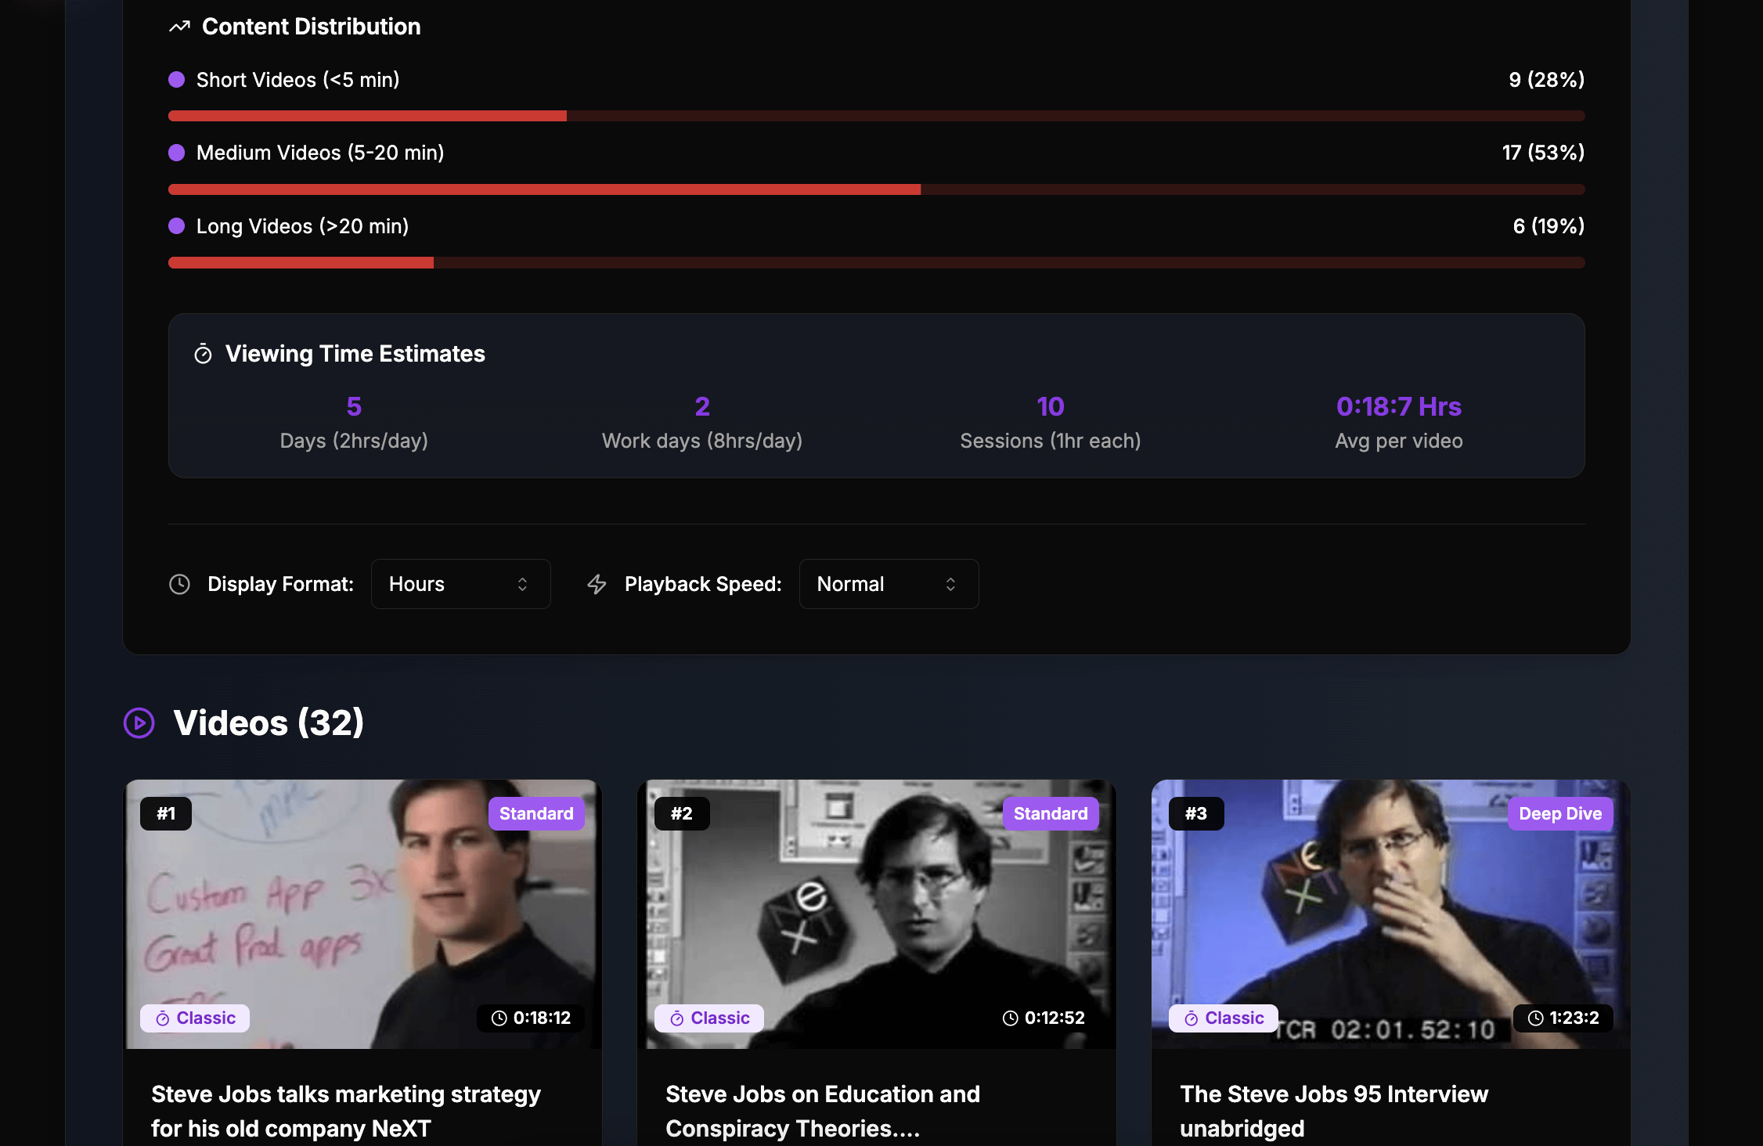The image size is (1763, 1146).
Task: Click the clock icon beside Display Format
Action: pyautogui.click(x=180, y=584)
